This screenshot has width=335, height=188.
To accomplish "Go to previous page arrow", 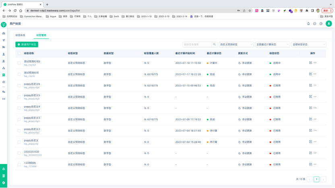I will click(x=309, y=179).
